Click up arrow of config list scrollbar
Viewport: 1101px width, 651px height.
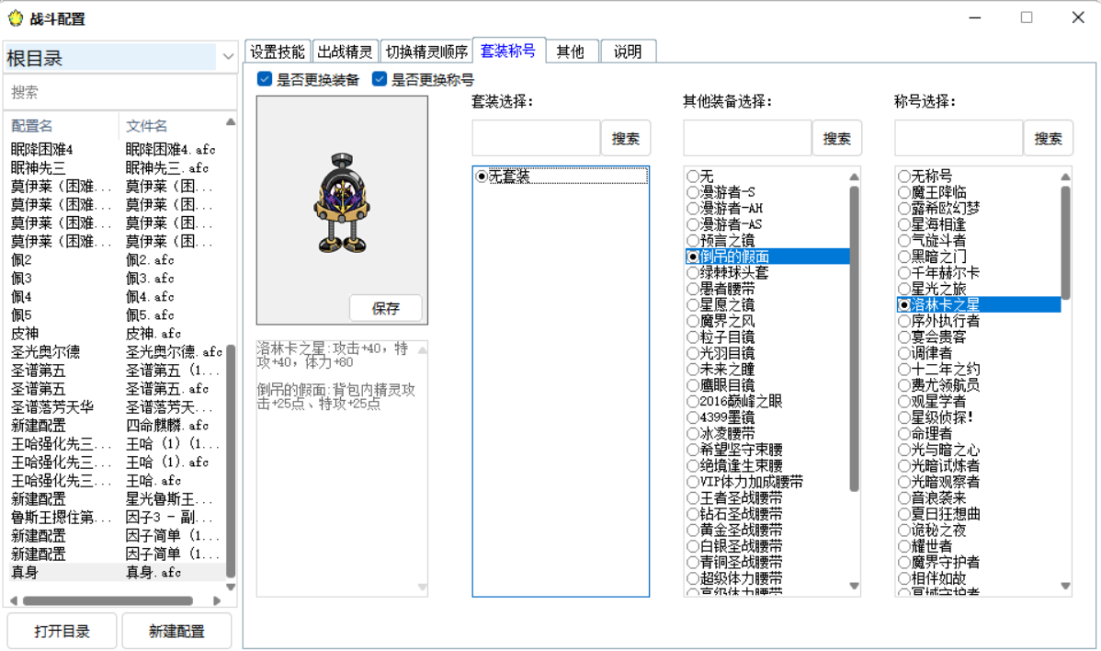tap(231, 122)
